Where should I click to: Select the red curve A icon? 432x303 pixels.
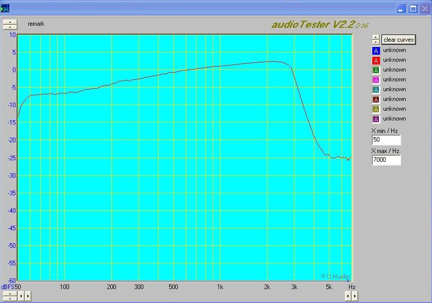click(x=376, y=60)
